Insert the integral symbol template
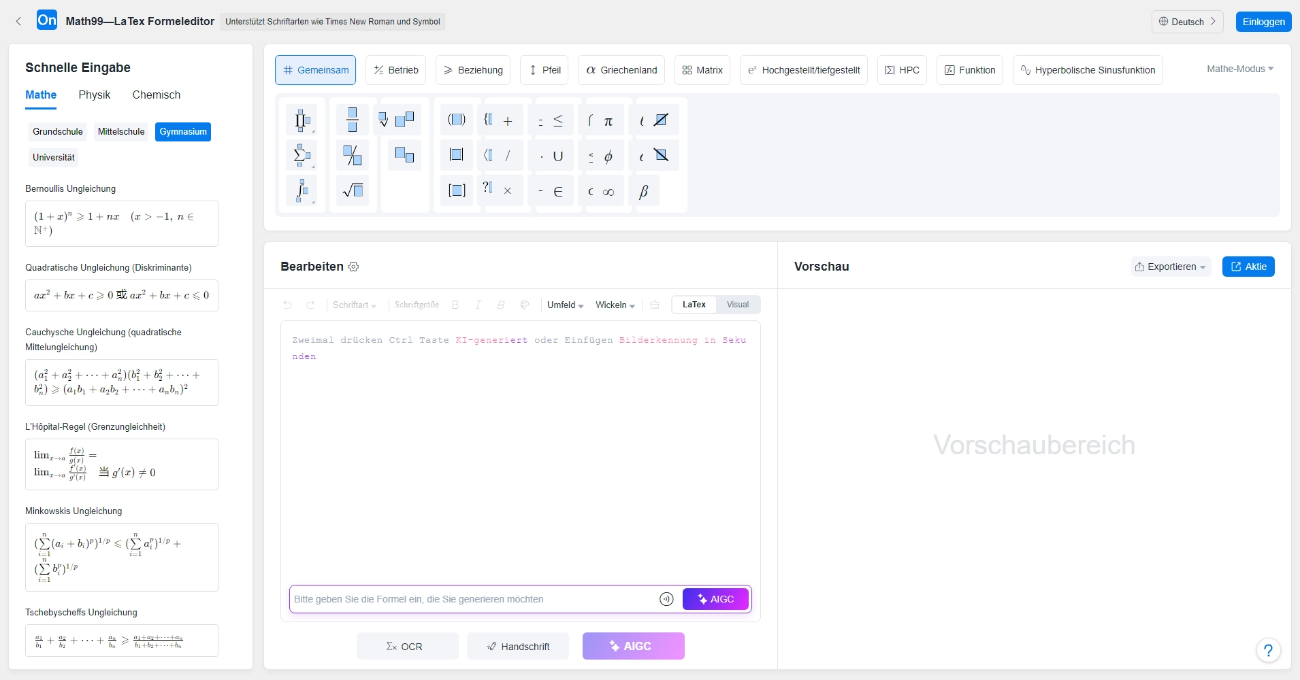 pyautogui.click(x=302, y=190)
